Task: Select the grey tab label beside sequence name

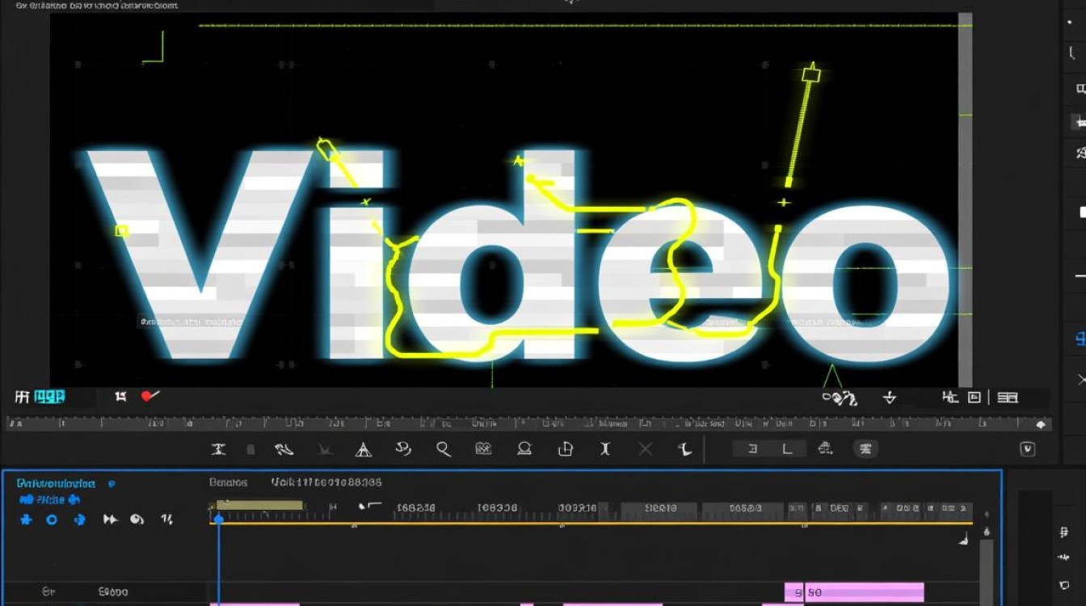Action: tap(228, 482)
